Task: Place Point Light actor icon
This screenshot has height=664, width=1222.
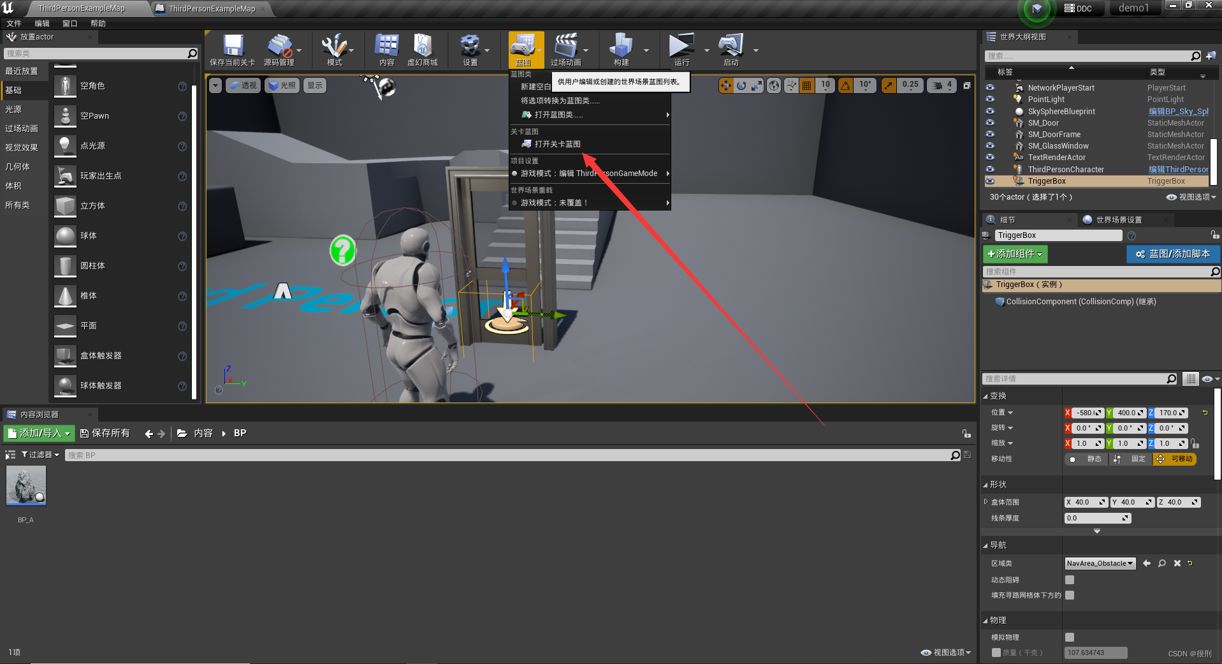Action: tap(65, 146)
